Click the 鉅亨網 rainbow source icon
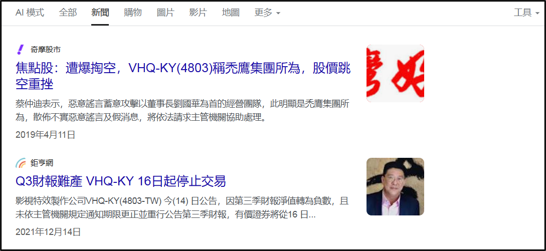546x251 pixels. click(21, 163)
